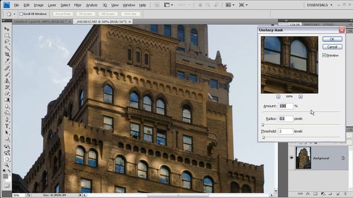Toggle Scroll All Windows checkbox
This screenshot has height=198, width=353.
(x=21, y=14)
